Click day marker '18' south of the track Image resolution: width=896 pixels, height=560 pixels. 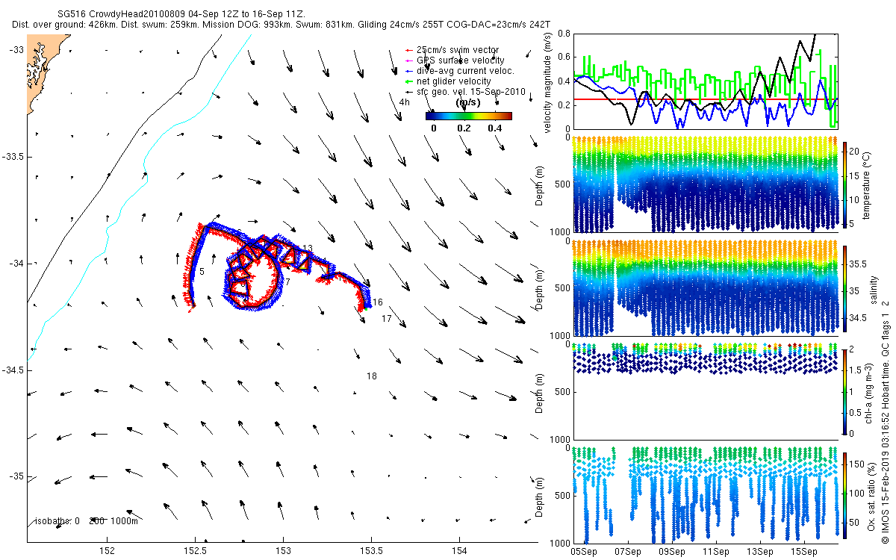(372, 376)
